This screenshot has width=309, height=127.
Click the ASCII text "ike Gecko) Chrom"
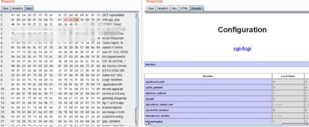(114, 66)
